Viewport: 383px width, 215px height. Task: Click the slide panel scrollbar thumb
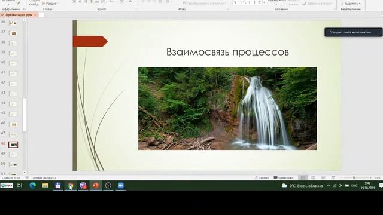25,115
